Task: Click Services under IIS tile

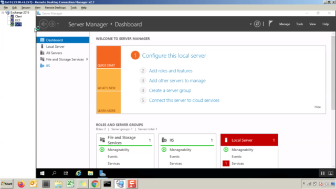Action: pyautogui.click(x=175, y=163)
